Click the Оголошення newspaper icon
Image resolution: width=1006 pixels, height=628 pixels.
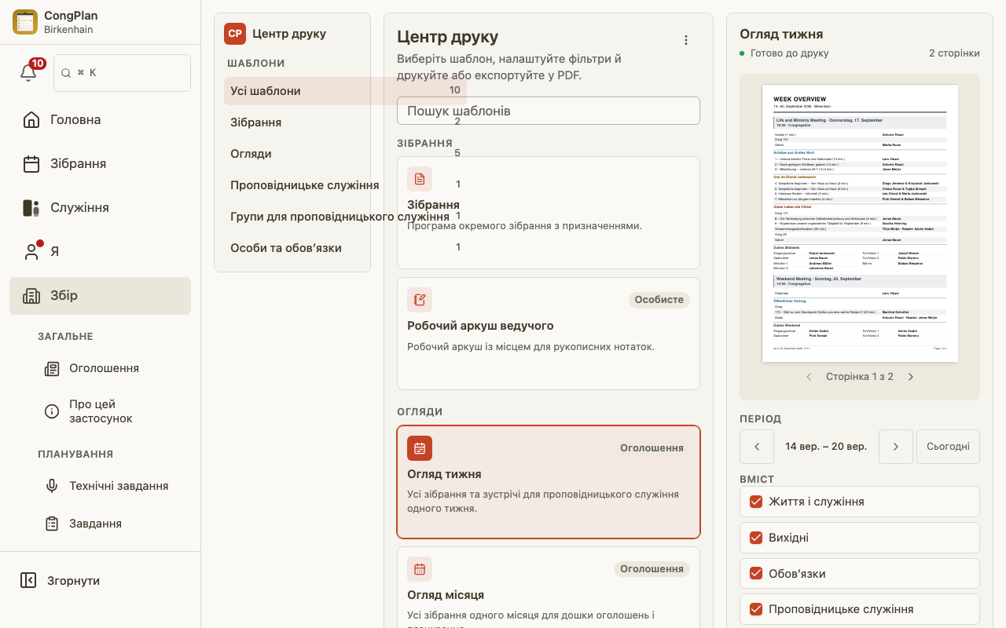52,368
